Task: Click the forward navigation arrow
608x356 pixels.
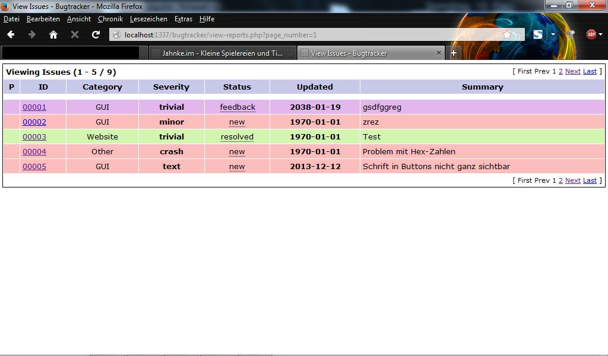Action: click(x=31, y=34)
